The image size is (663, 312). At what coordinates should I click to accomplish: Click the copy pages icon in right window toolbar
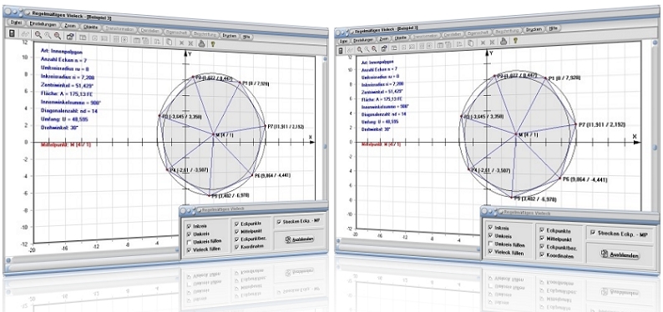click(472, 43)
